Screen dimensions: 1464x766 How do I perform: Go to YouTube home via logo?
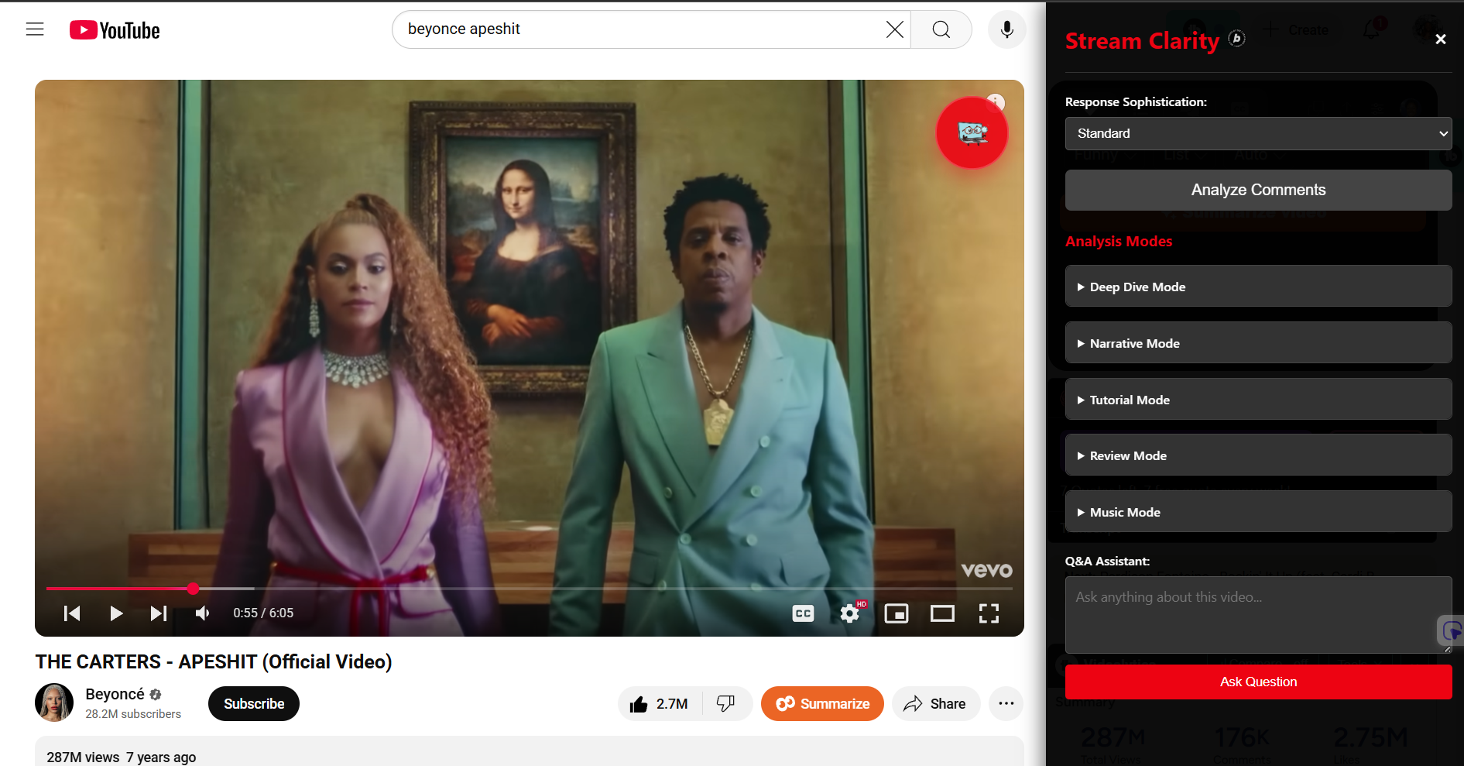point(115,30)
